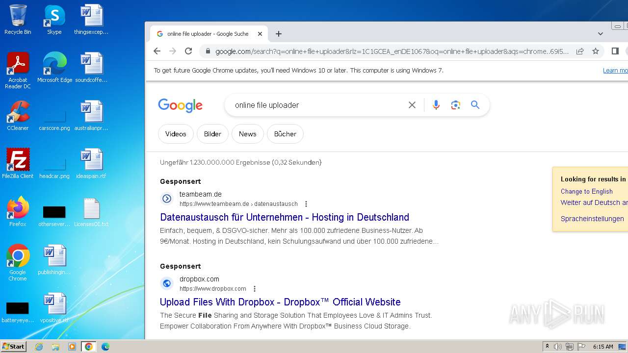The width and height of the screenshot is (628, 353).
Task: Share this page via address bar icon
Action: [x=580, y=51]
